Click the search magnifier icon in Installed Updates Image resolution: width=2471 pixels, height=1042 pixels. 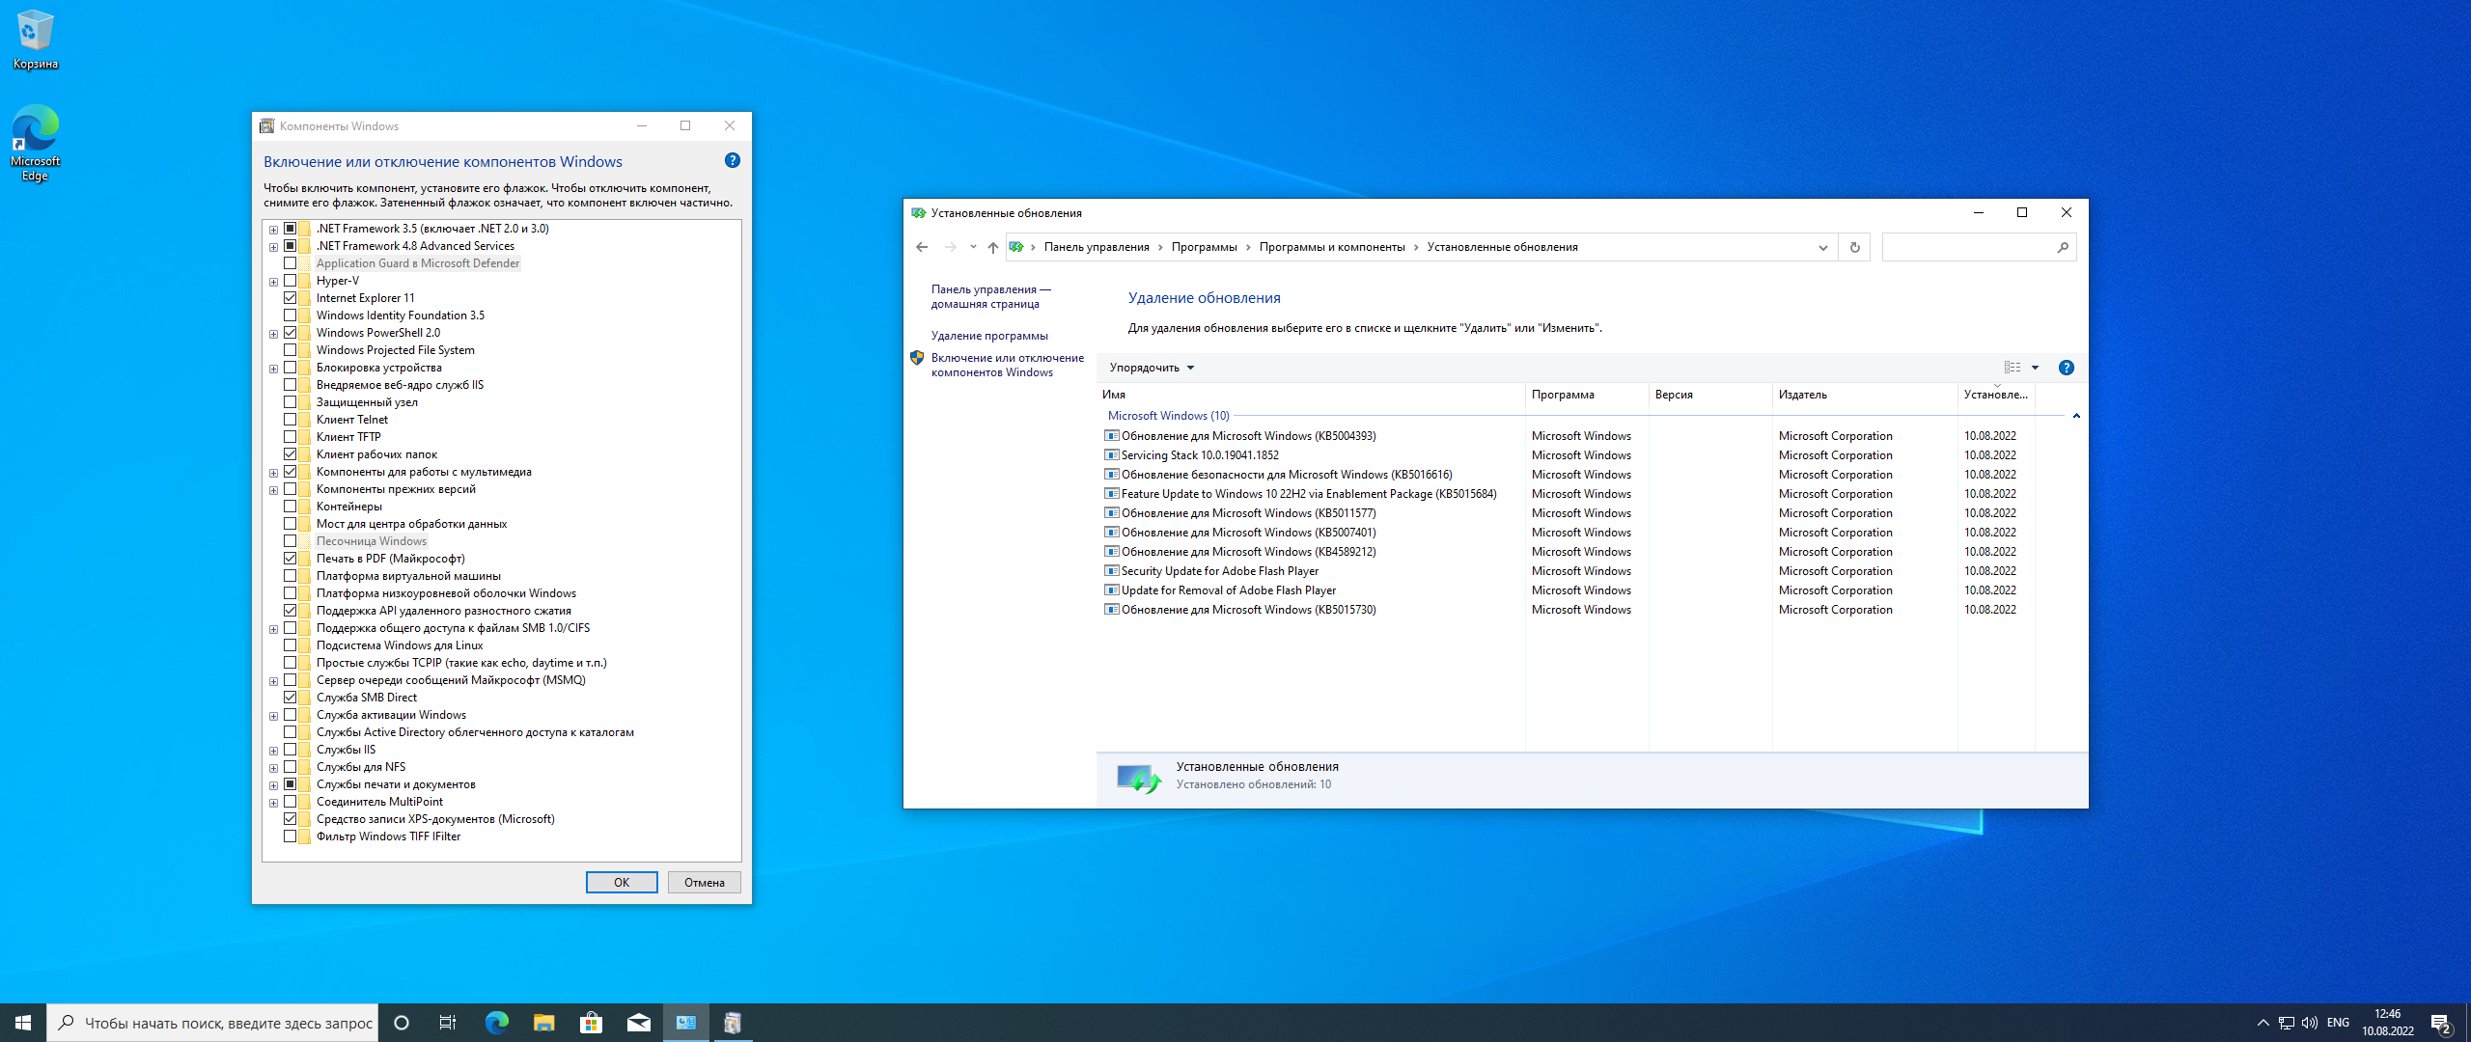point(2063,247)
